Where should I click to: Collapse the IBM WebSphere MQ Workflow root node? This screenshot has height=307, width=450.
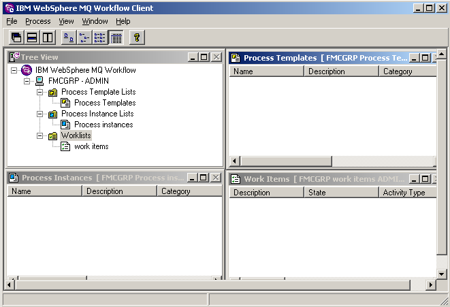[x=14, y=70]
